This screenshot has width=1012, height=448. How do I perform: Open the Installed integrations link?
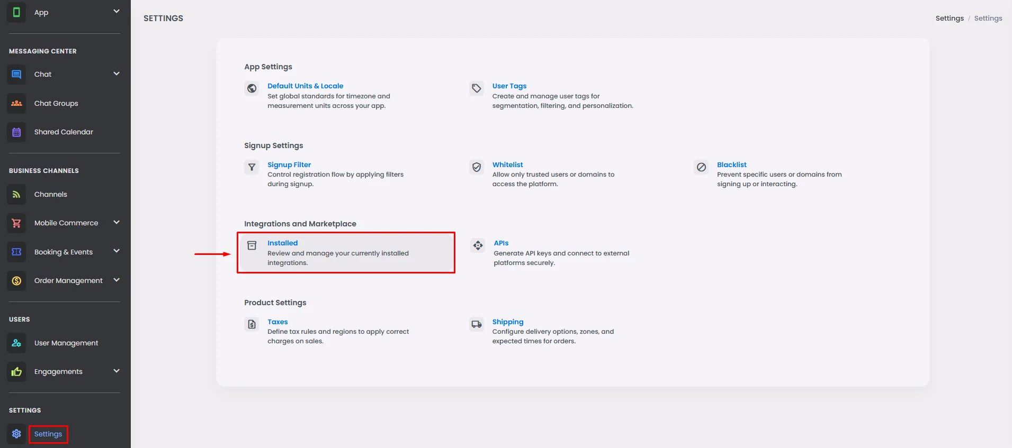282,243
